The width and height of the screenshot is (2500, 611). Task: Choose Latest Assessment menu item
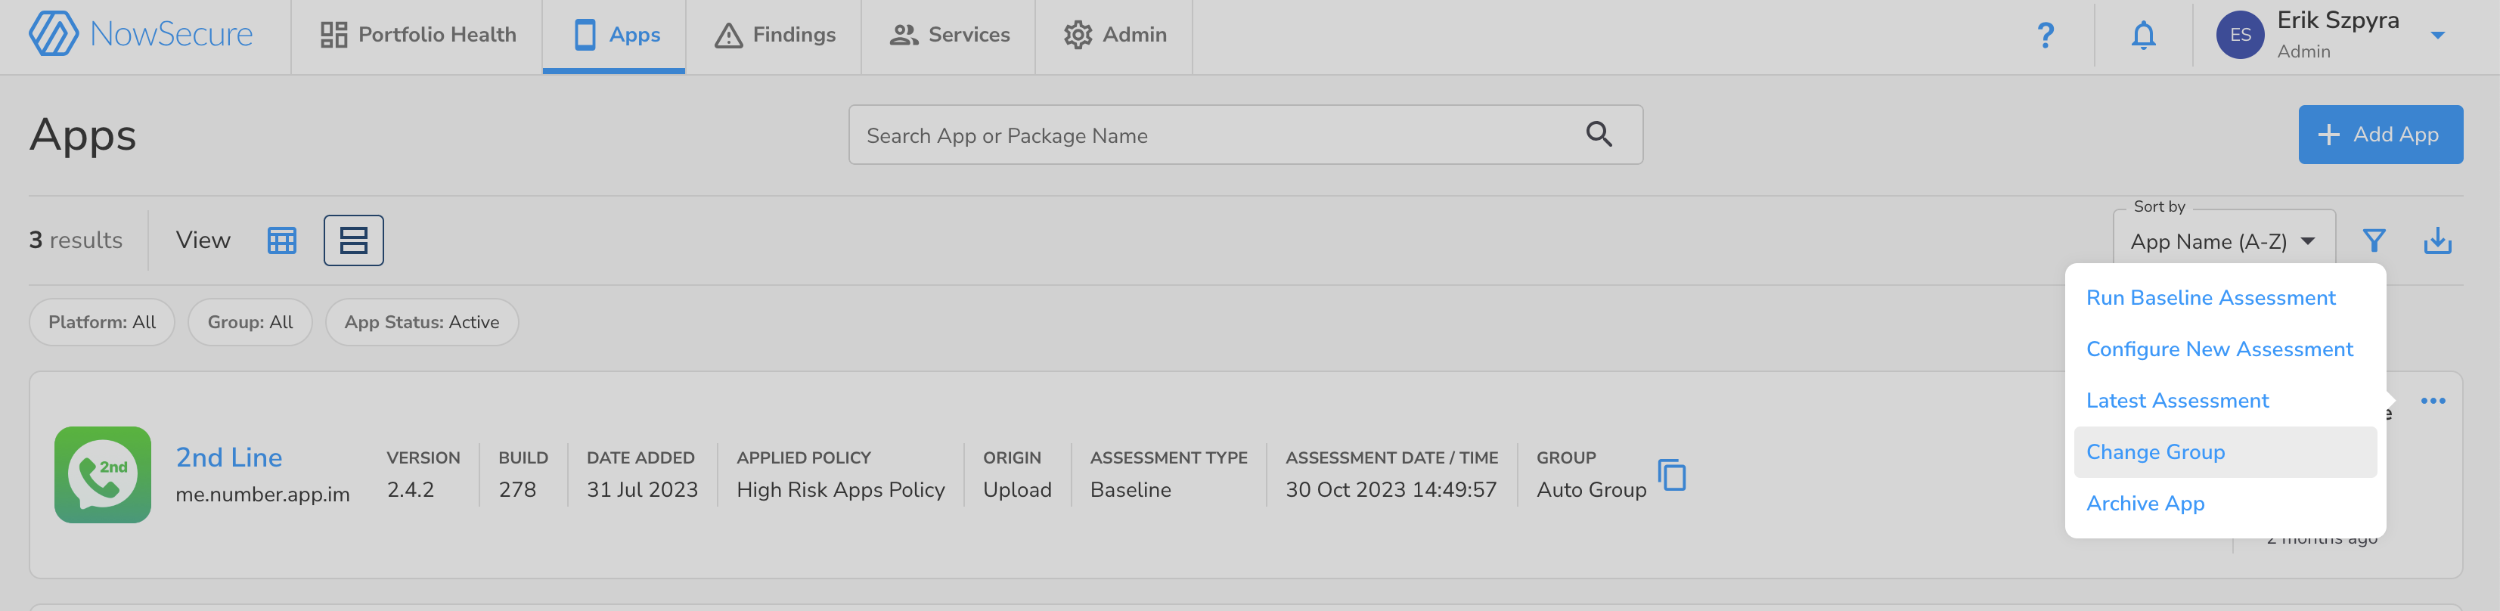(2177, 401)
